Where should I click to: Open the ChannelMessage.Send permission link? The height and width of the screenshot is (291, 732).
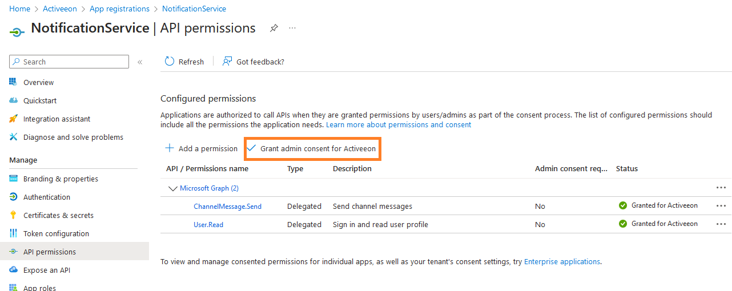pos(227,206)
